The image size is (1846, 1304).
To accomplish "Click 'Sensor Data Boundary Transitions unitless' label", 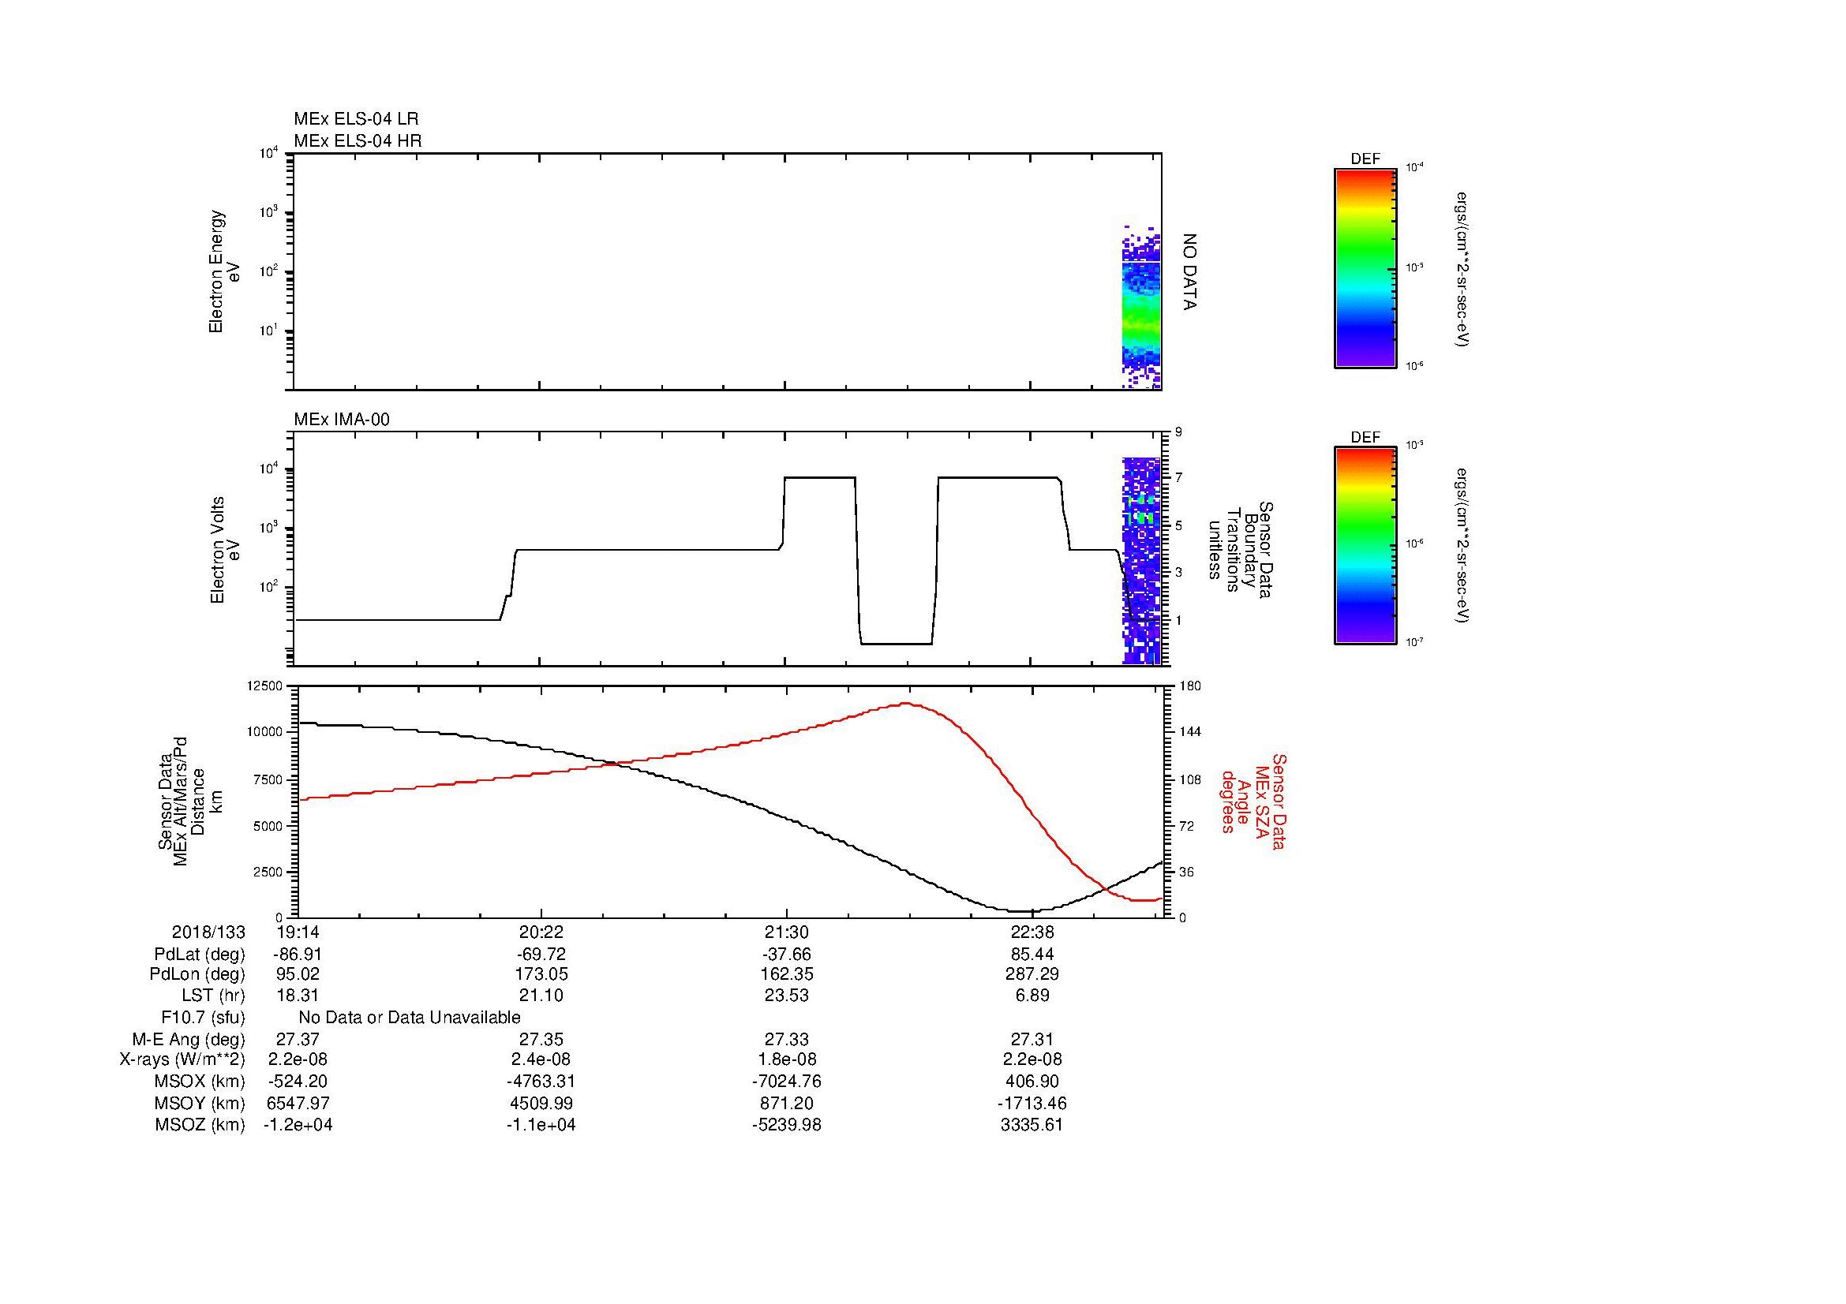I will [x=1241, y=550].
